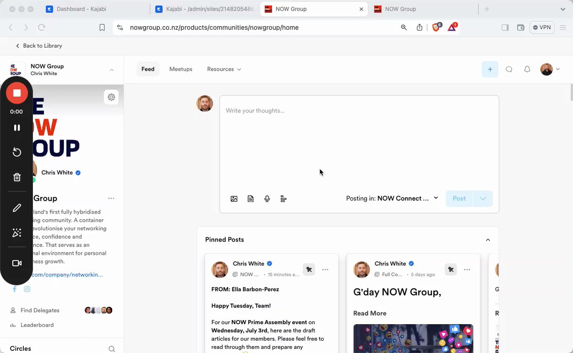Open Find Delegates
Screen dimensions: 573x353
(x=40, y=310)
